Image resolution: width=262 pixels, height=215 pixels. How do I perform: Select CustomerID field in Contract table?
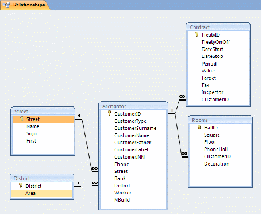pos(215,99)
